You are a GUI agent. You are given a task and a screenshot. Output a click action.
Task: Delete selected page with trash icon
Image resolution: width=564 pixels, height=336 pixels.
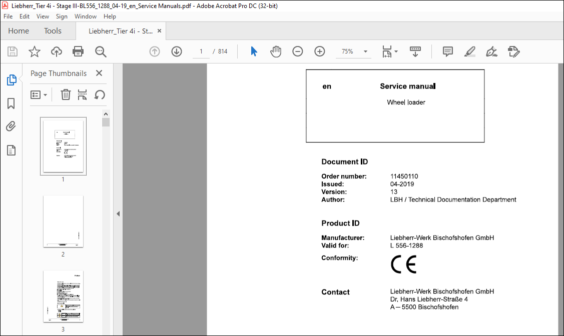point(66,95)
